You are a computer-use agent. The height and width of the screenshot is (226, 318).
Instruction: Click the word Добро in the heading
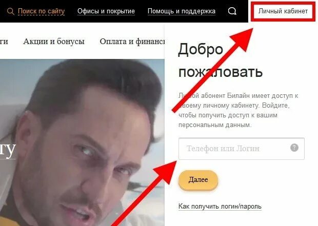coord(201,49)
